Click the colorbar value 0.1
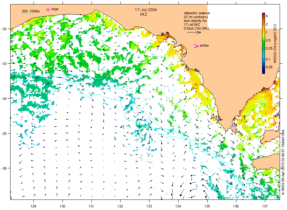 click(268, 59)
